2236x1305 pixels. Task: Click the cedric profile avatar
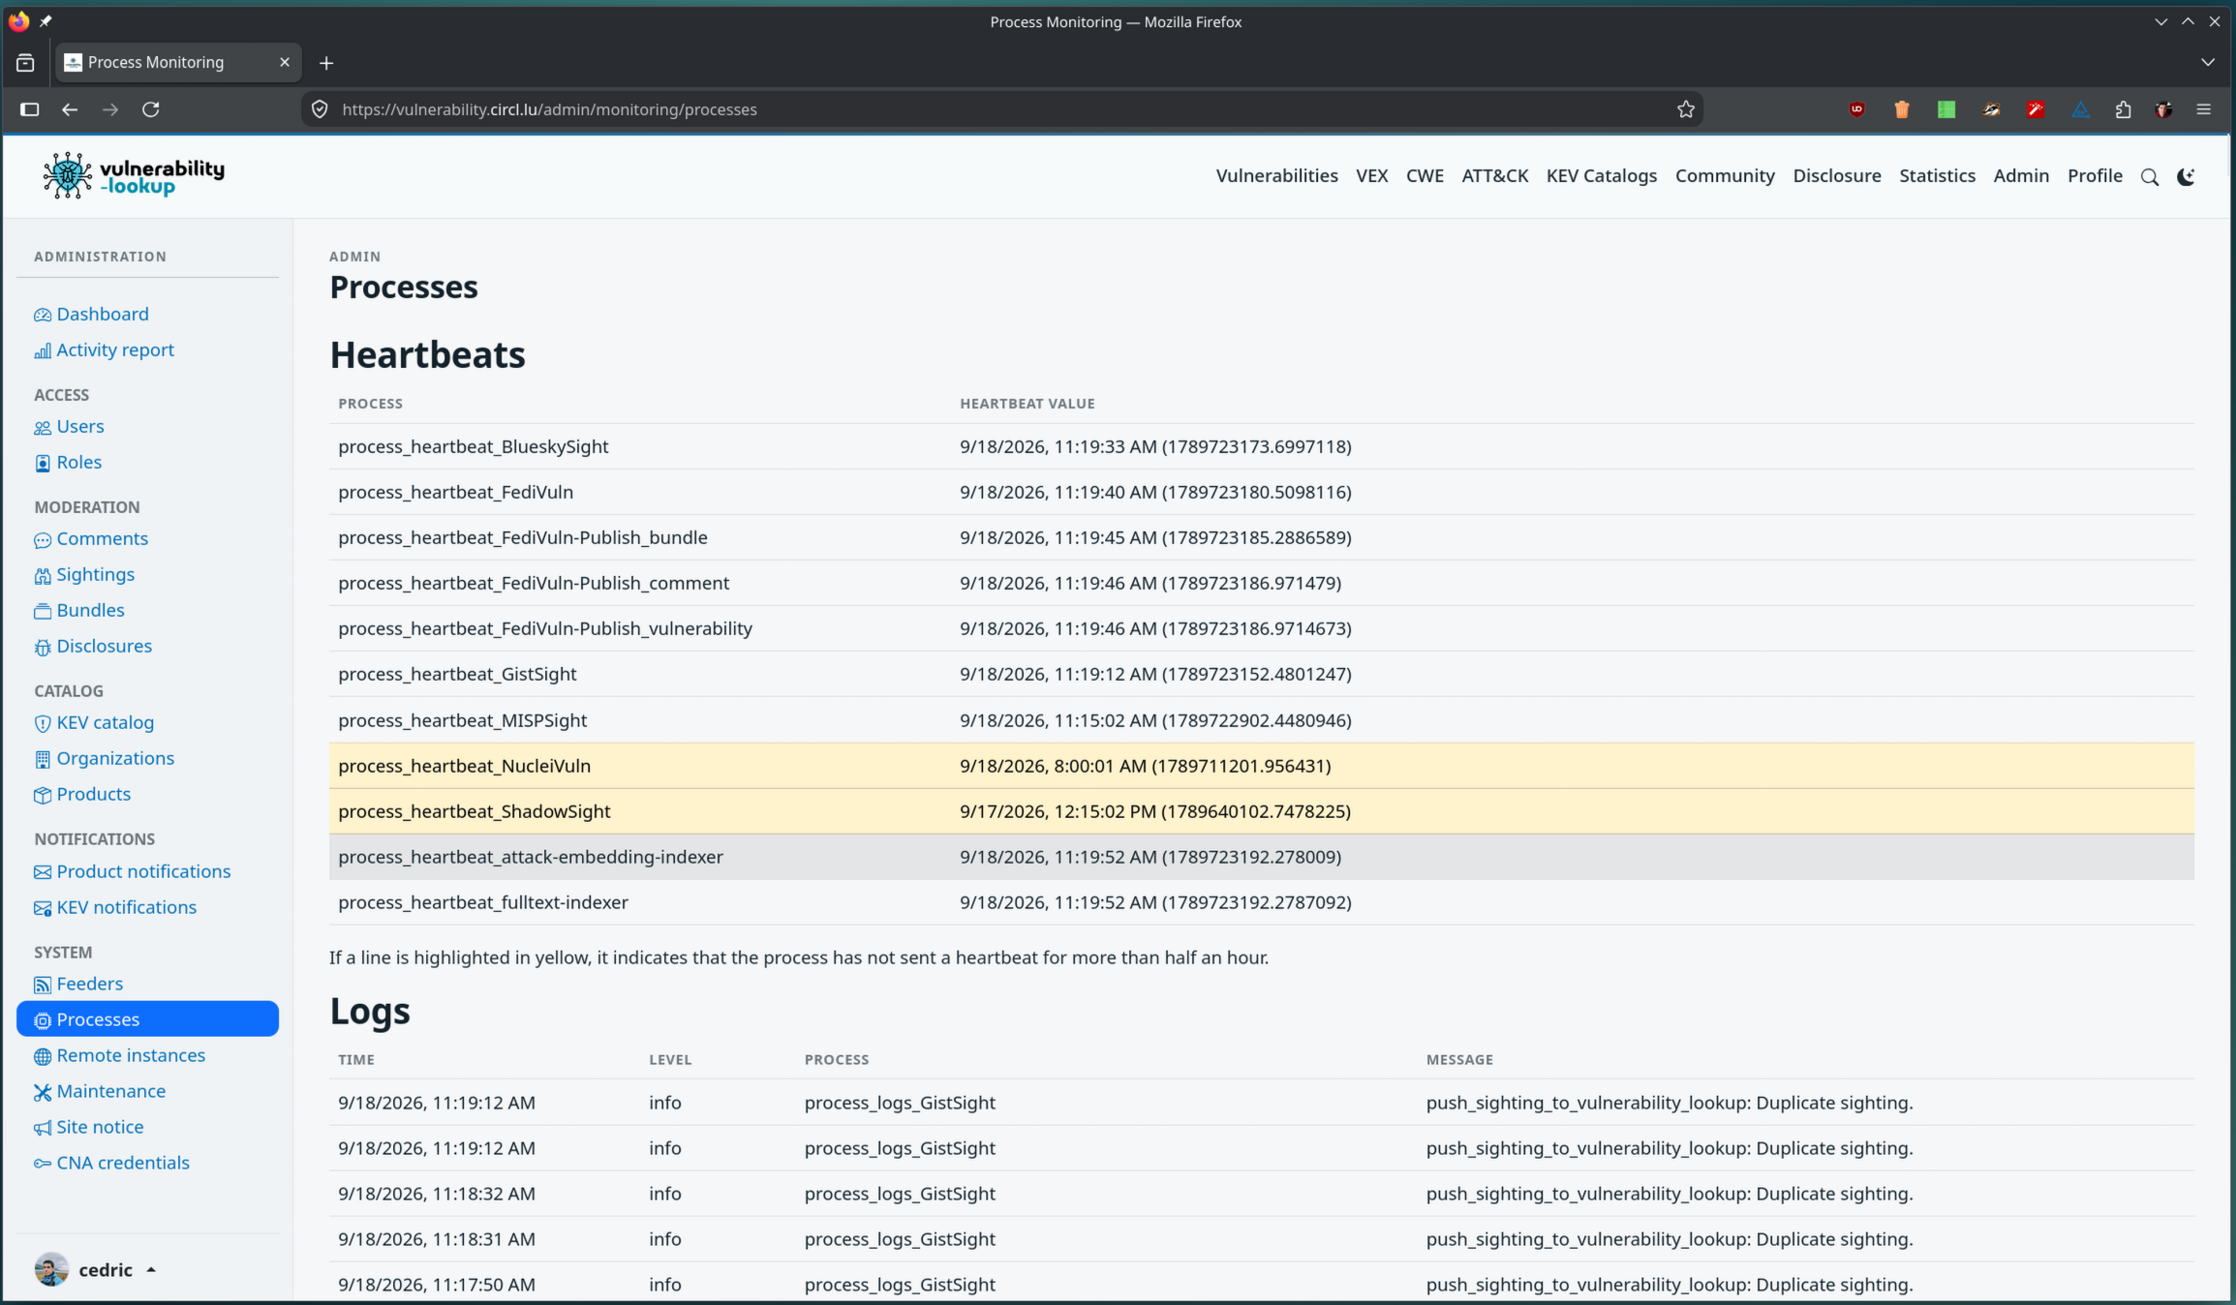(x=51, y=1269)
